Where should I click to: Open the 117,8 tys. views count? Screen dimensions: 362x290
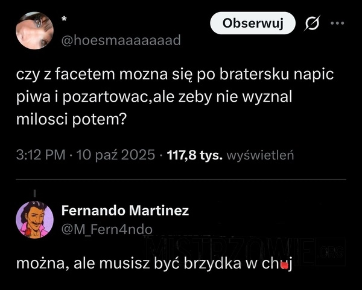click(x=194, y=155)
